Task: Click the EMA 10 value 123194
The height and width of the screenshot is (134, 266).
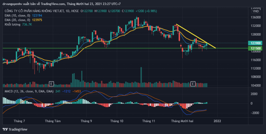Action: point(37,15)
